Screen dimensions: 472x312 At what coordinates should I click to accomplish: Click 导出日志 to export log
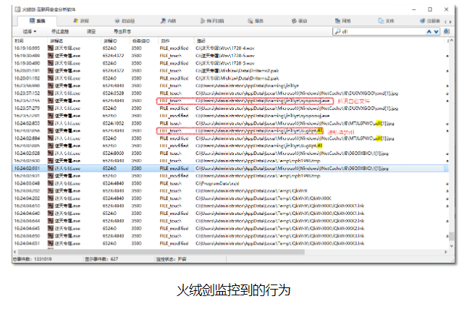122,31
